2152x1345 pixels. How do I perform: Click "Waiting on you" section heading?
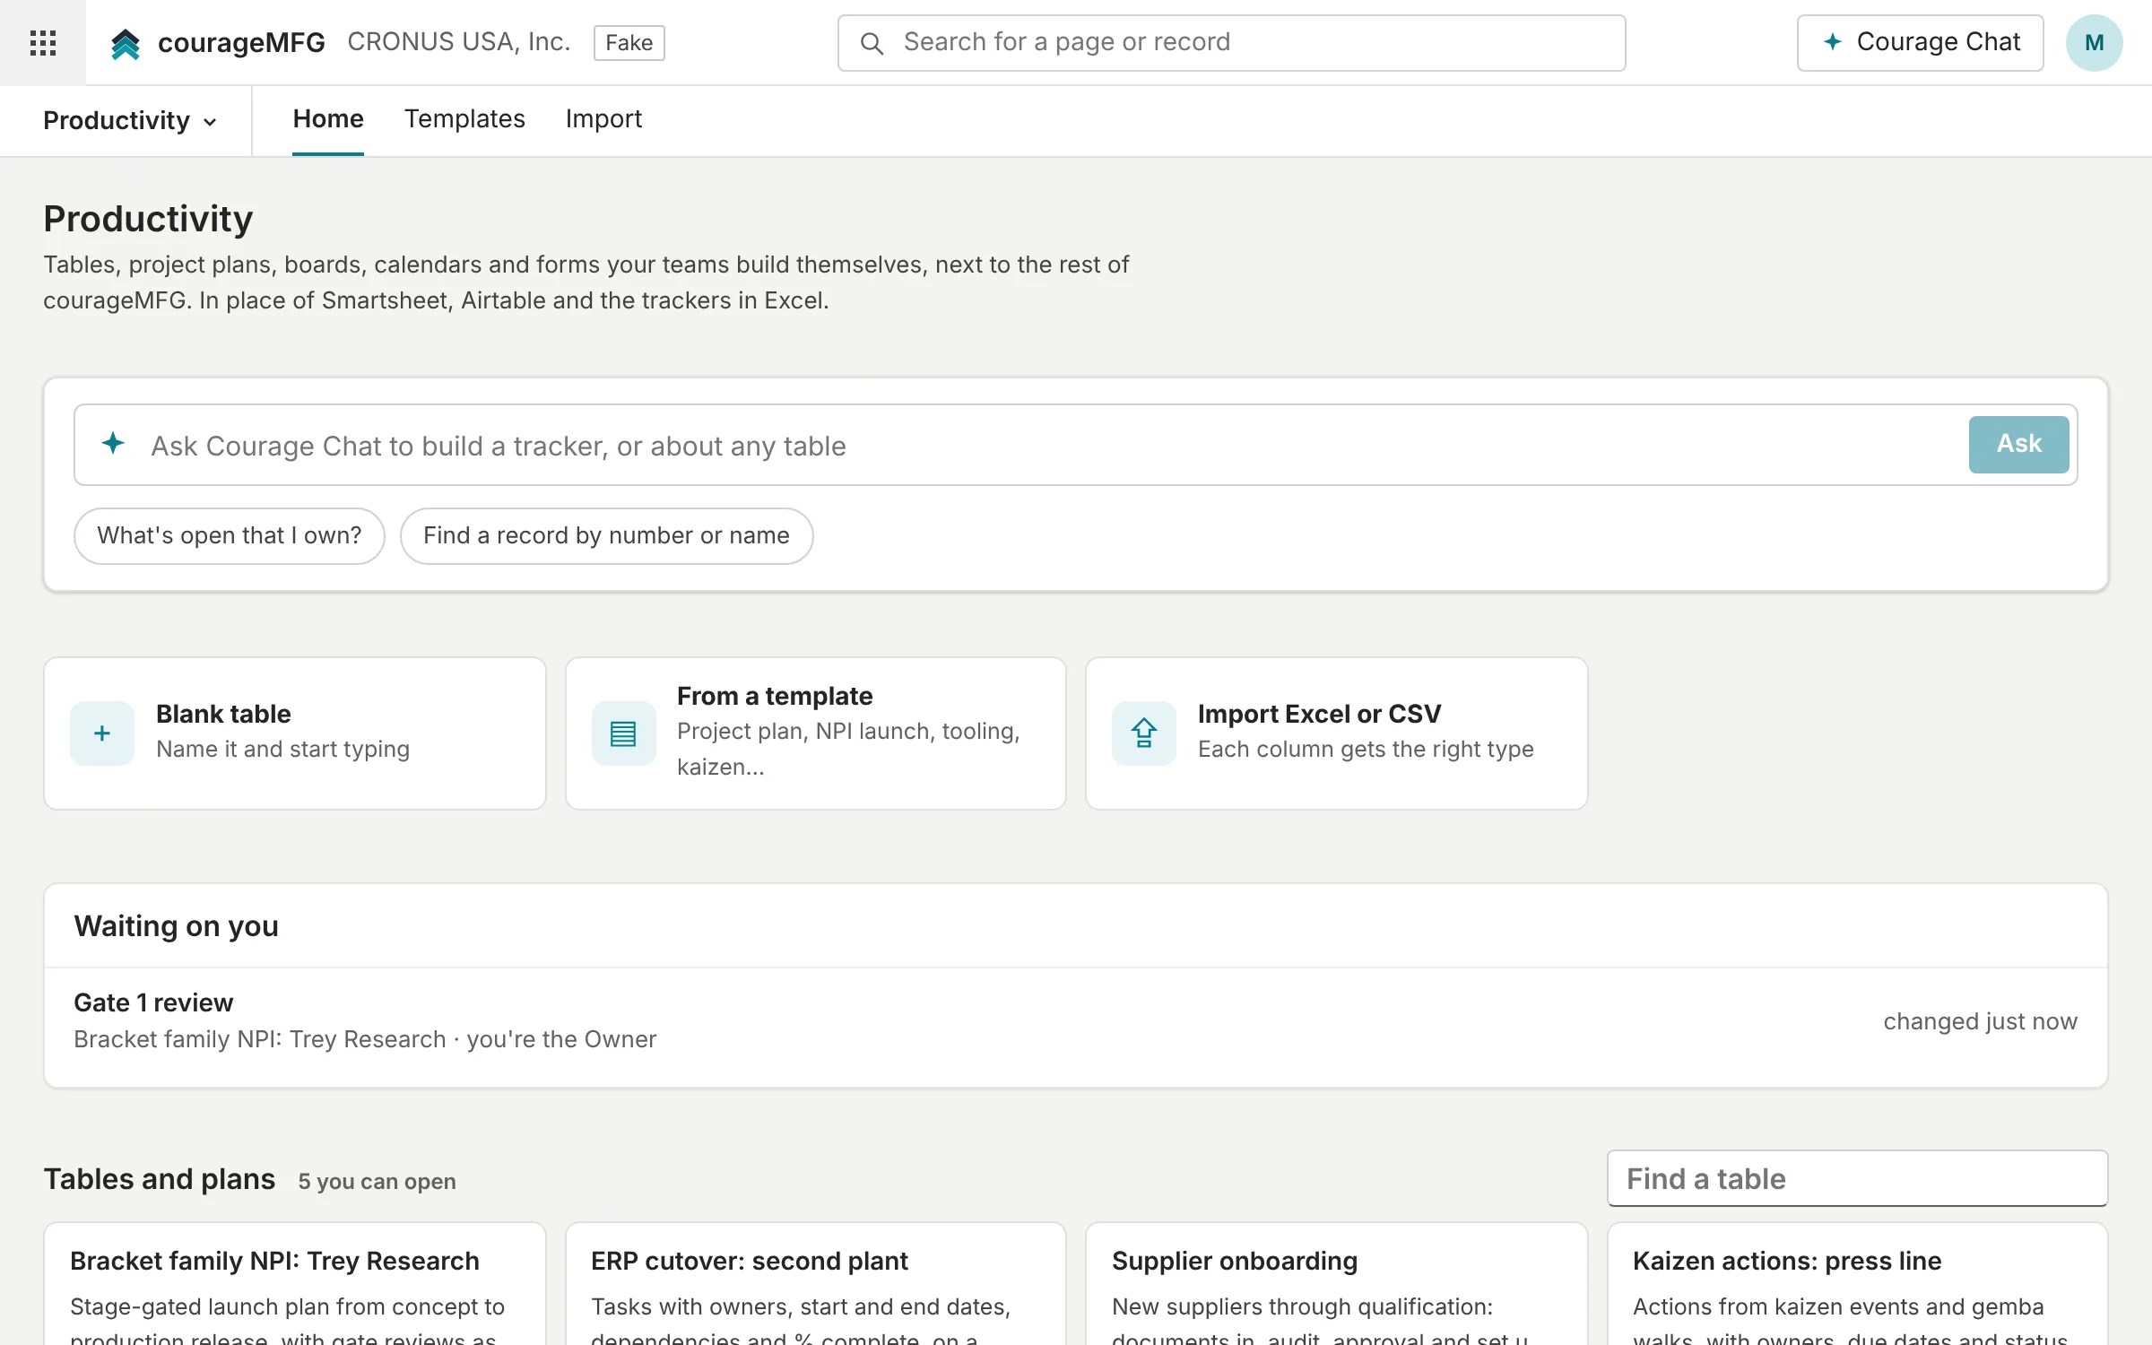177,925
